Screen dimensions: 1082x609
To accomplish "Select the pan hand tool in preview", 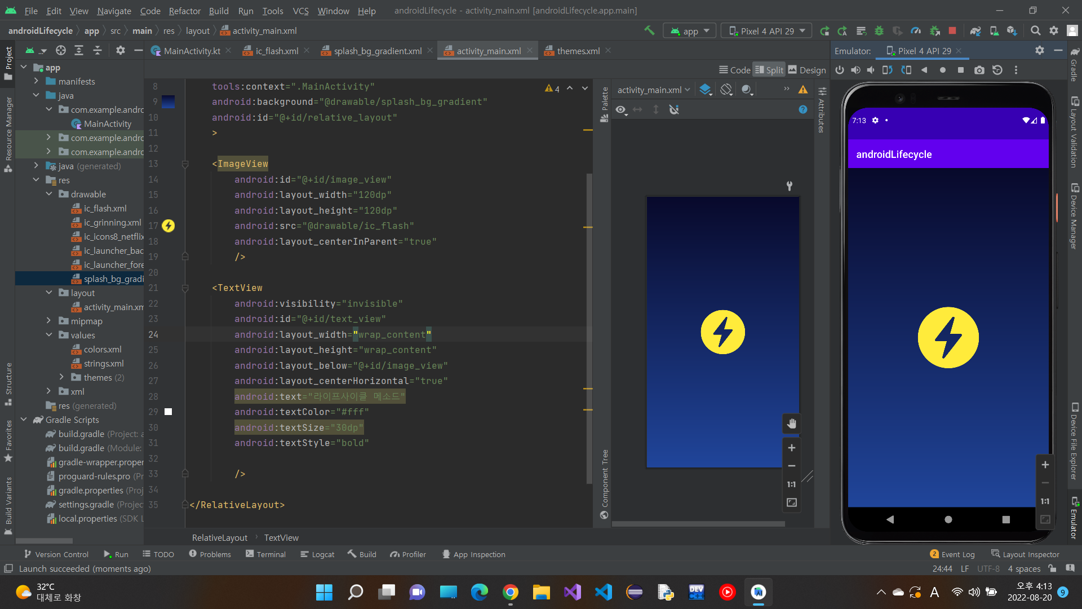I will click(x=792, y=424).
